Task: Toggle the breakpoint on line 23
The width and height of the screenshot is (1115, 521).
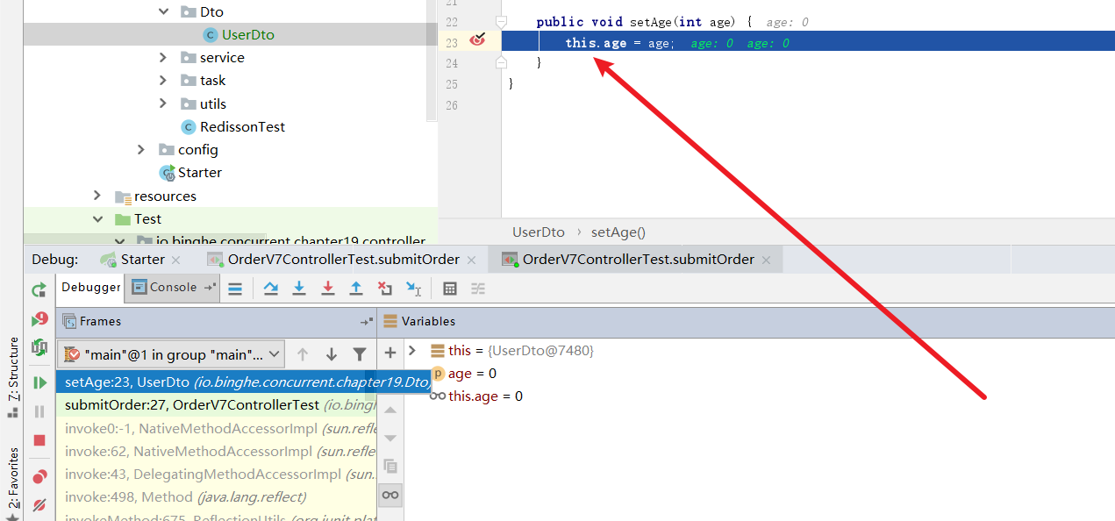Action: coord(477,40)
